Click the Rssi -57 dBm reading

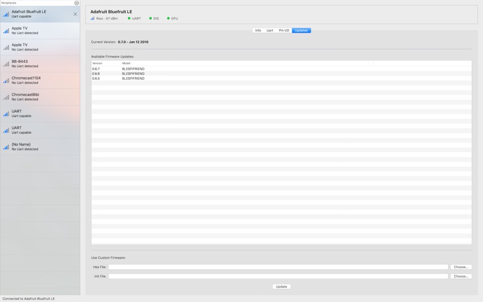tap(107, 19)
